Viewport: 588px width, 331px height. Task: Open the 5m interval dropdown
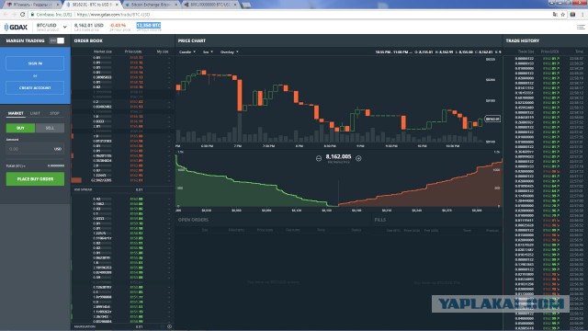coord(208,51)
